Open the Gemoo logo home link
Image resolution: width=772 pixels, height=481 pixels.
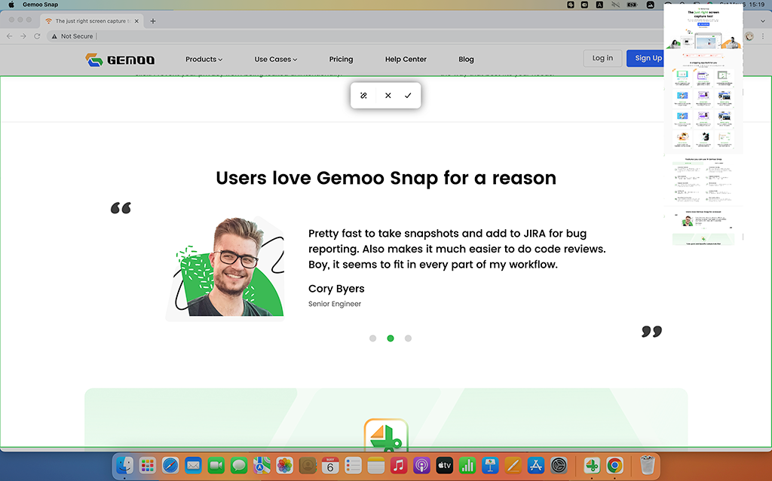pos(120,60)
